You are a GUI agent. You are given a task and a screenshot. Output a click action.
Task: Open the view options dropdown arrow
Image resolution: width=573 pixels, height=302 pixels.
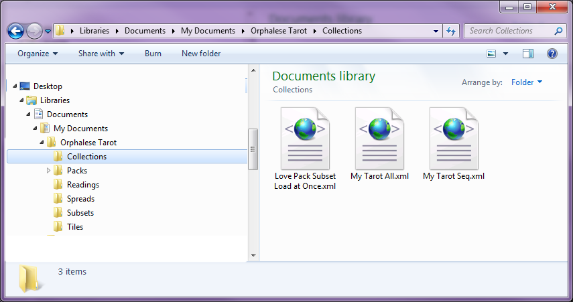506,54
